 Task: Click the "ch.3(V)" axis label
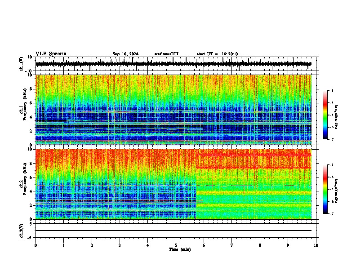click(x=22, y=231)
